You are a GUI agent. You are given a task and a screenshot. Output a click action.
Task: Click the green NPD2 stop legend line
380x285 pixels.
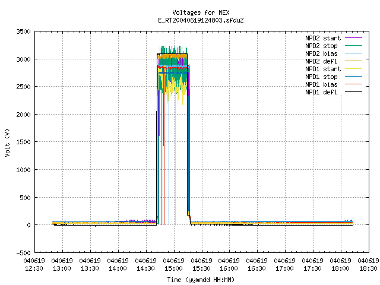click(353, 46)
